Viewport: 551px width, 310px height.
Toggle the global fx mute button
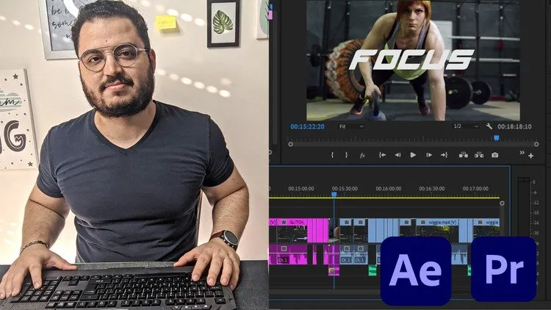362,155
